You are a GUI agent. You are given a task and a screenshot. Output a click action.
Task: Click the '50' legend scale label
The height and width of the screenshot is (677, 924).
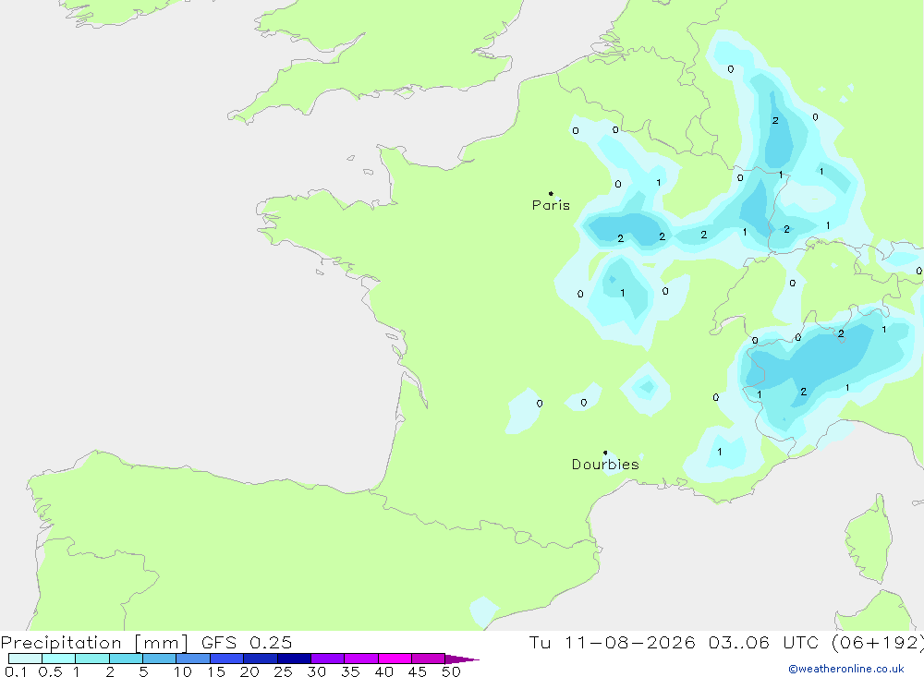(451, 671)
